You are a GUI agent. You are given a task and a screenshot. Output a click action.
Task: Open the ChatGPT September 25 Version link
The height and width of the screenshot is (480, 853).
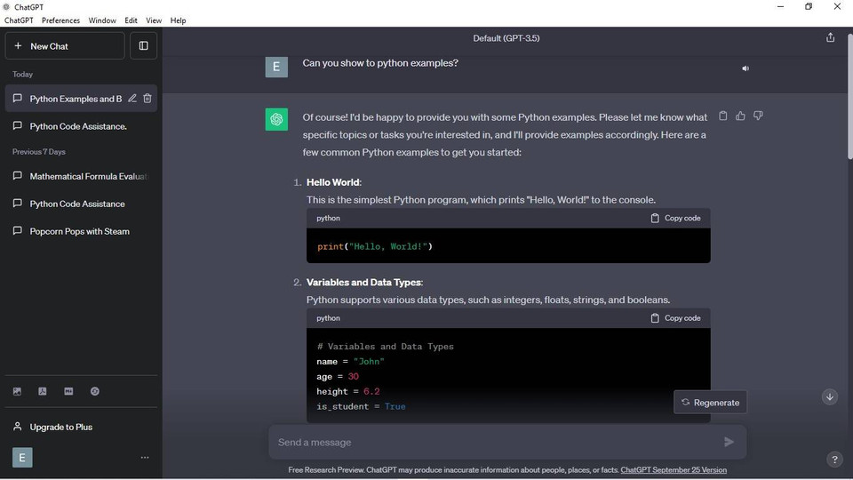point(674,470)
